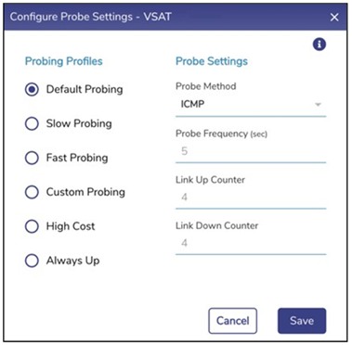Click the Probe Settings heading
The height and width of the screenshot is (345, 352).
(212, 61)
